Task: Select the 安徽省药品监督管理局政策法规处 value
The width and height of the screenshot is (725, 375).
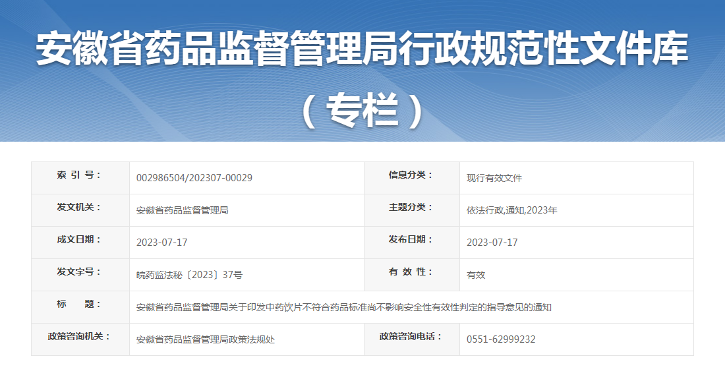Action: tap(206, 339)
